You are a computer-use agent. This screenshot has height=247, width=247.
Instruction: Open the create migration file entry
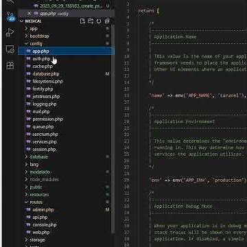coord(67,6)
